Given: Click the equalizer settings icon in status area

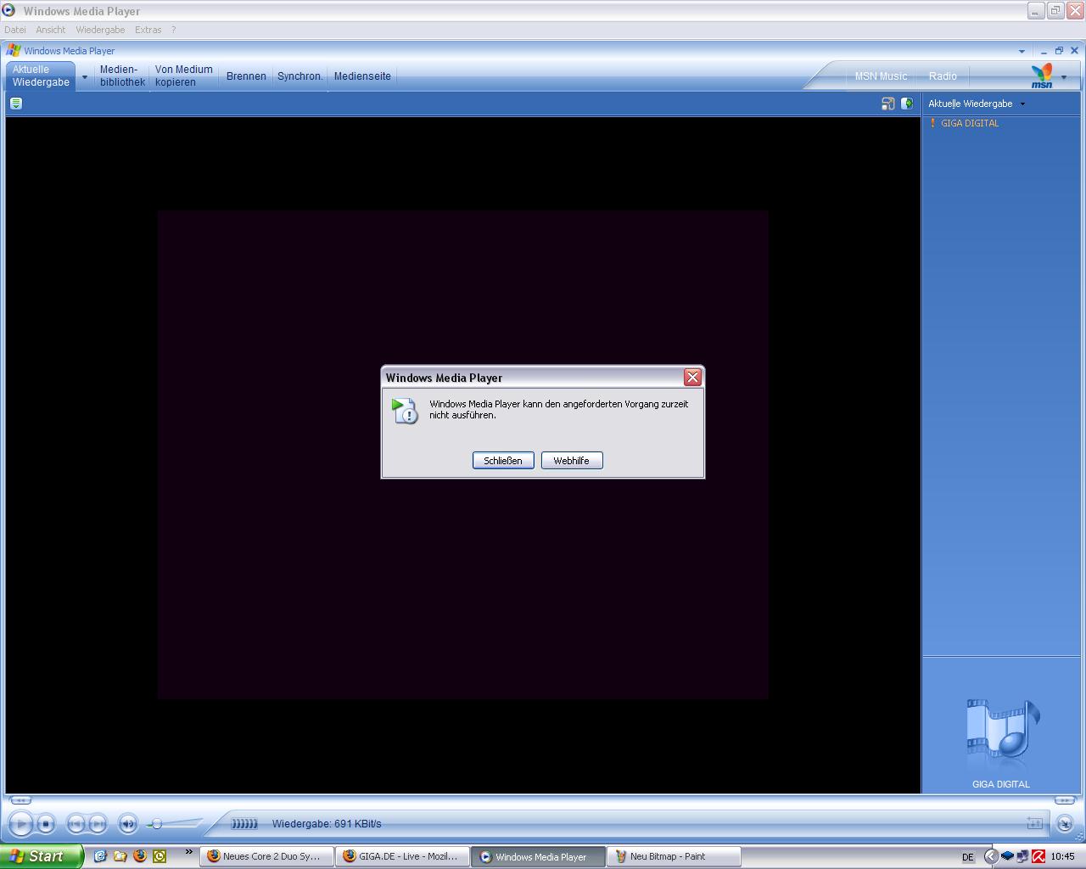Looking at the screenshot, I should (1034, 823).
